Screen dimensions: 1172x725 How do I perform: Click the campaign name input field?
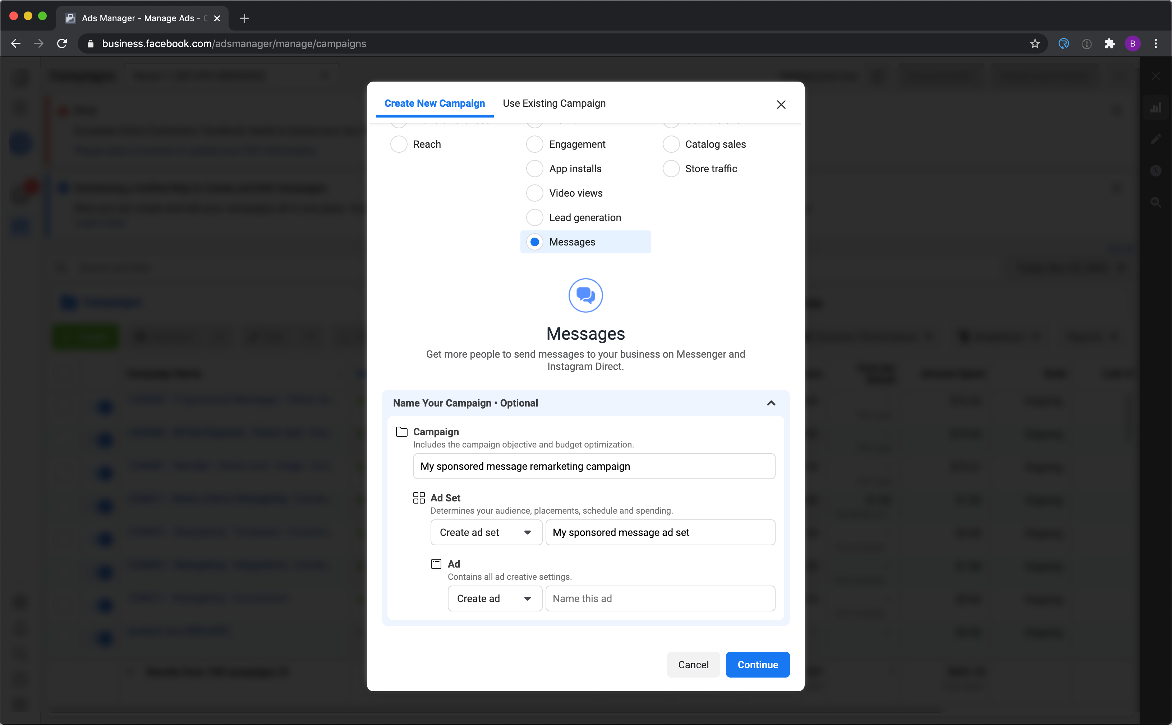(594, 466)
